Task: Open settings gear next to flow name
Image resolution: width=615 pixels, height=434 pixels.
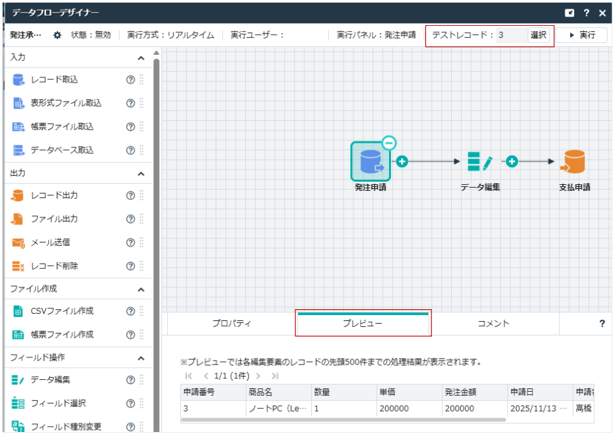Action: point(57,35)
